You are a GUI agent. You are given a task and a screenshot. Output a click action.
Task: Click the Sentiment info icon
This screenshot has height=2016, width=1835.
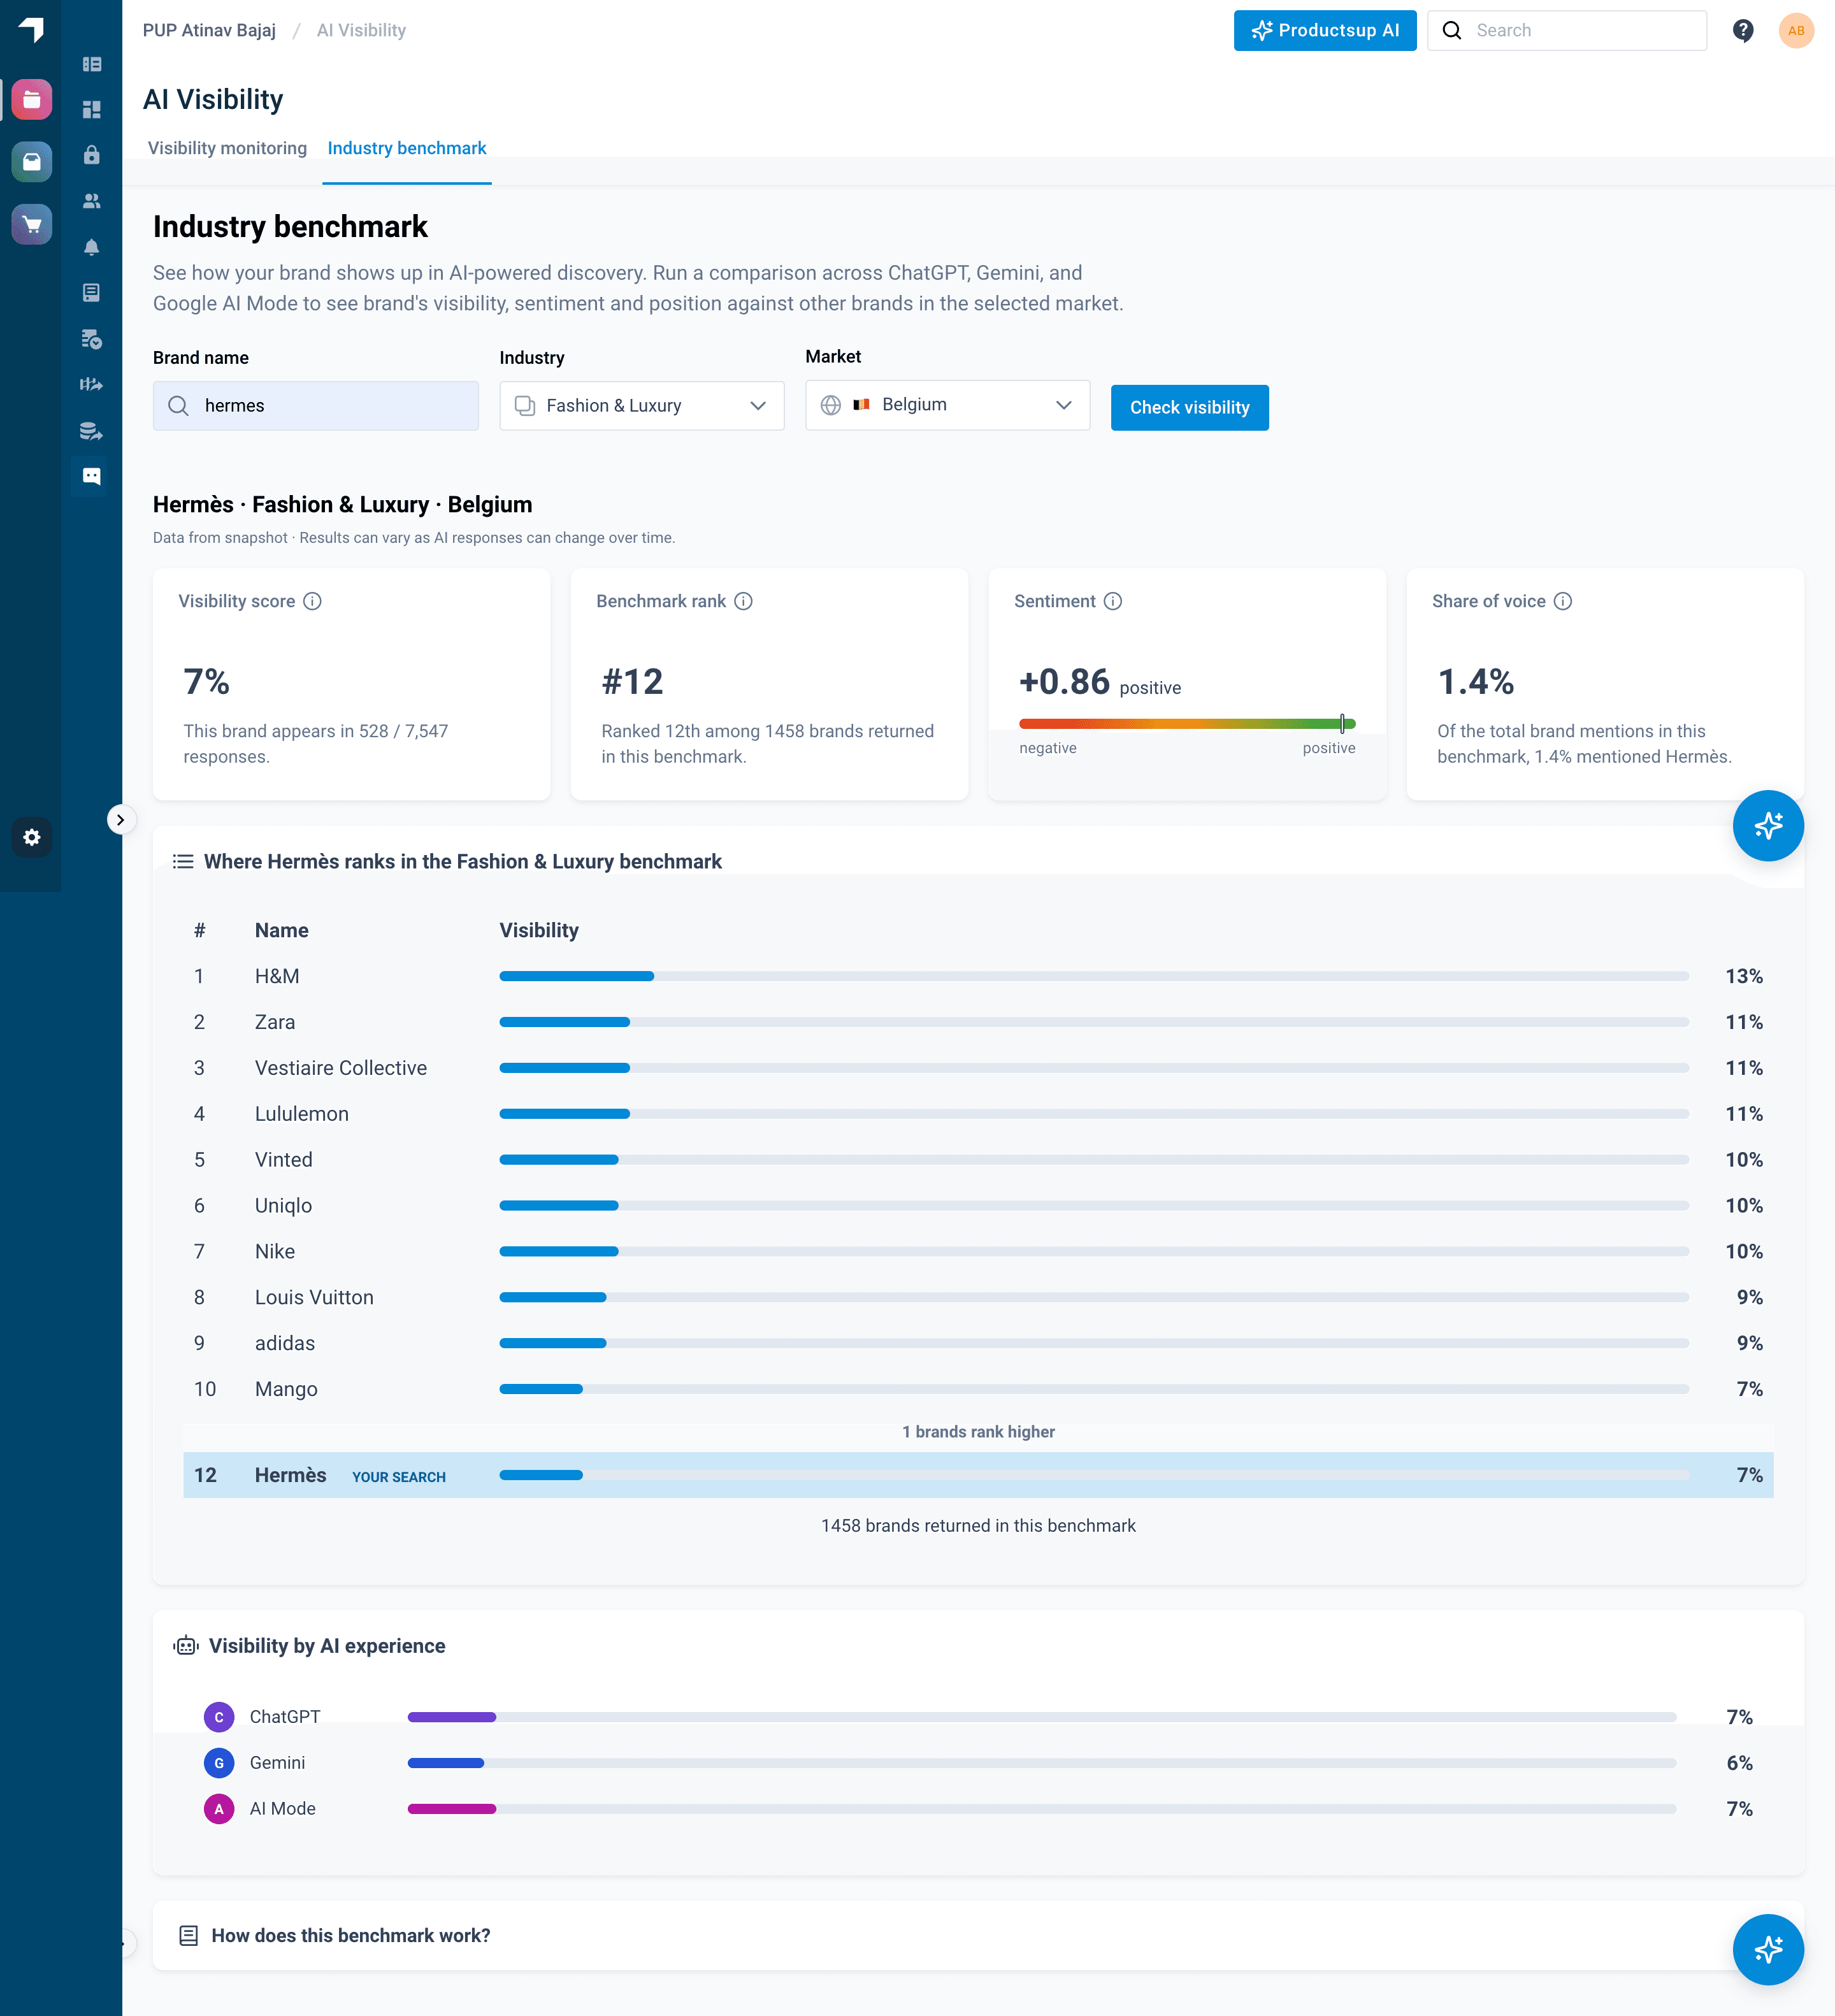1113,601
